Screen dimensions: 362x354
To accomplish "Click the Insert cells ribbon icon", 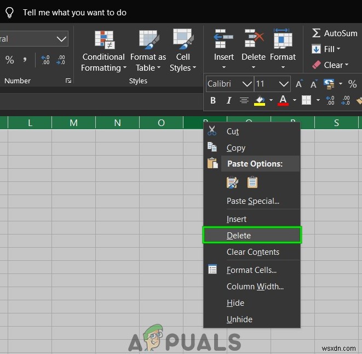I will 223,39.
